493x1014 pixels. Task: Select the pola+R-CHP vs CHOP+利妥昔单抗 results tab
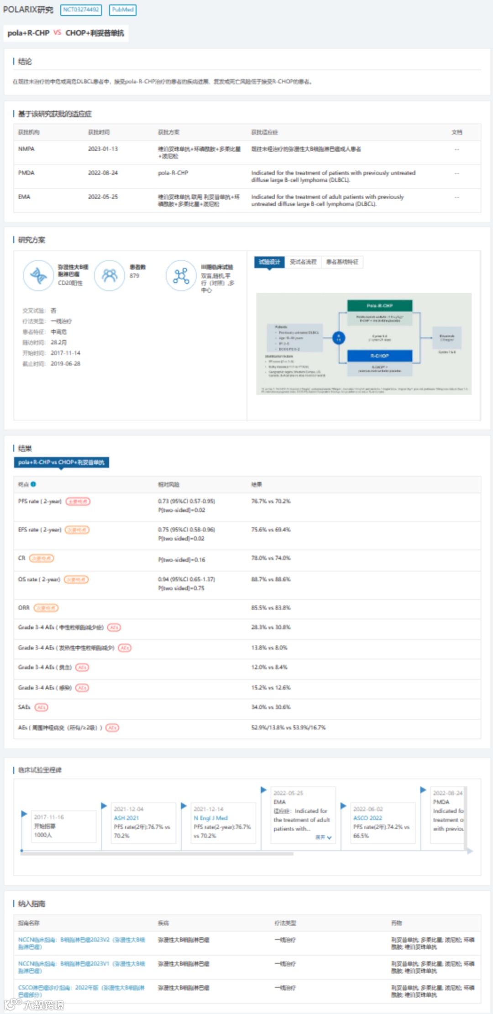point(61,462)
